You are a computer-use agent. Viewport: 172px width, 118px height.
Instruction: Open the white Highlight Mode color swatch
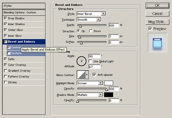point(109,83)
